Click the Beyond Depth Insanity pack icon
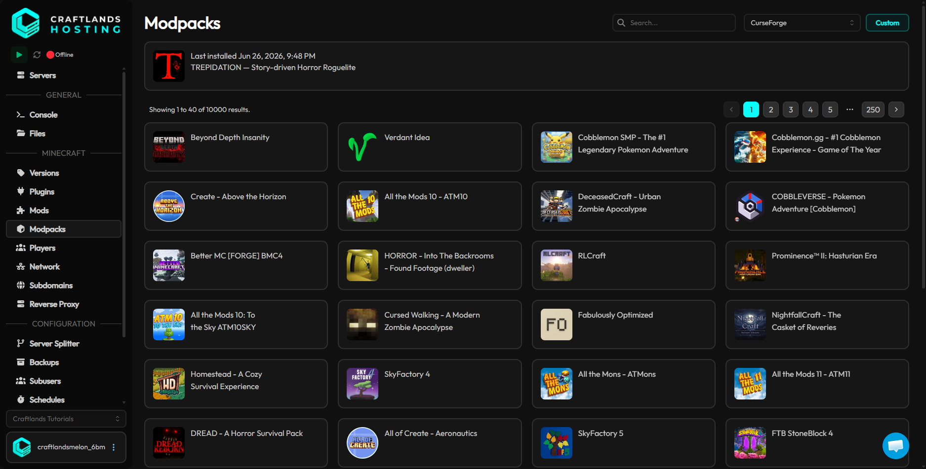The image size is (926, 469). tap(169, 147)
